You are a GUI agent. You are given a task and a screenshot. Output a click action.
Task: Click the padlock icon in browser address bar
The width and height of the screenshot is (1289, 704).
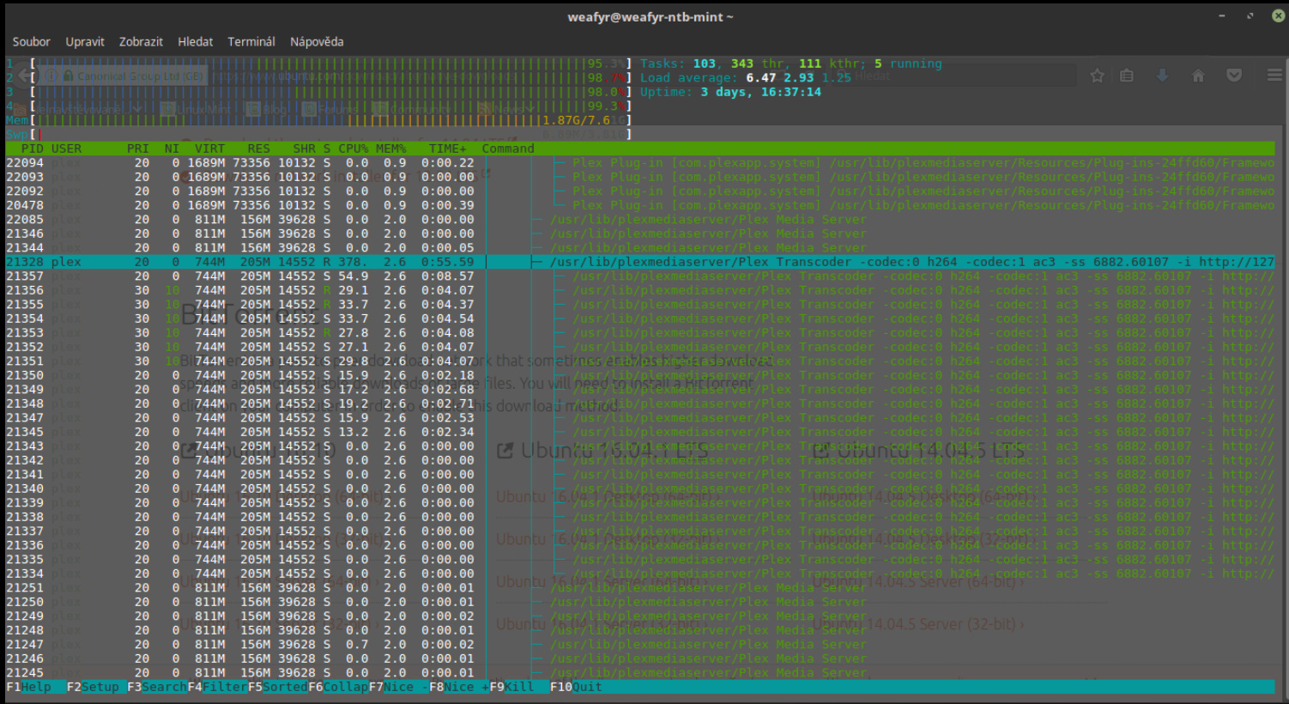pos(69,76)
